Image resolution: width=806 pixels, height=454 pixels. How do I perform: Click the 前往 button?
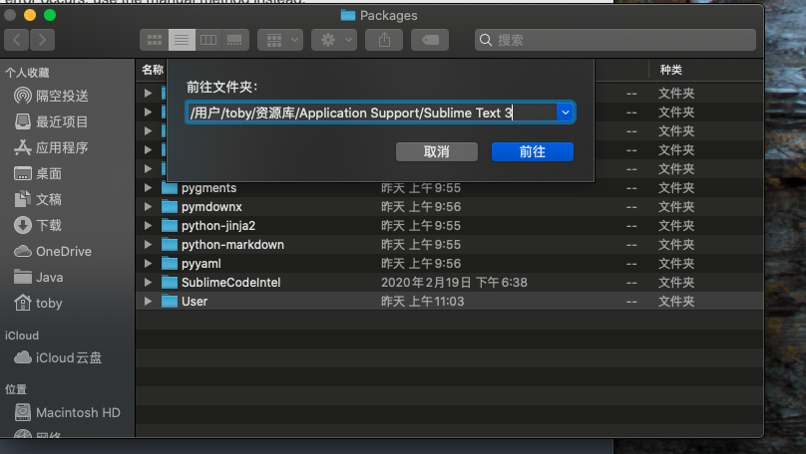point(532,152)
